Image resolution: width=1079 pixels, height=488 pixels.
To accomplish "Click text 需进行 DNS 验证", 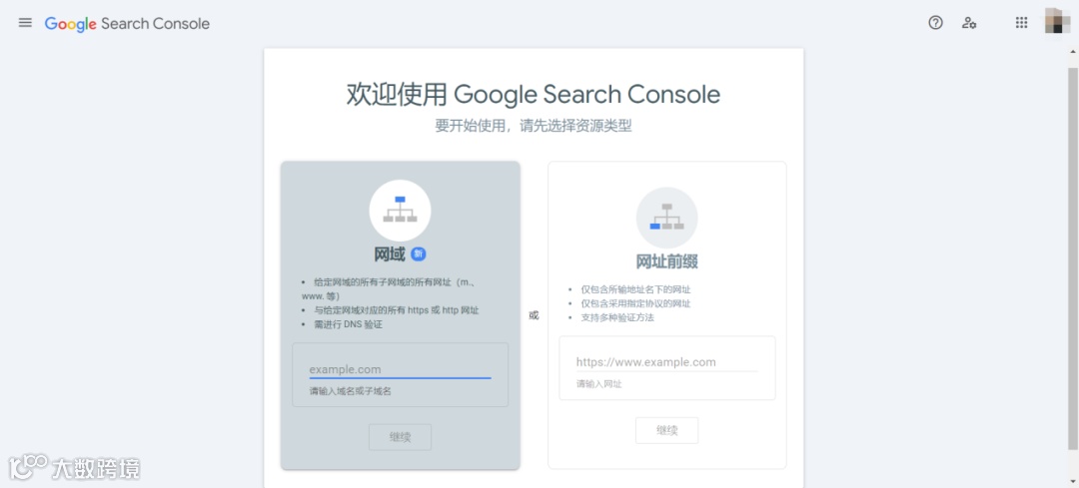I will click(x=349, y=324).
